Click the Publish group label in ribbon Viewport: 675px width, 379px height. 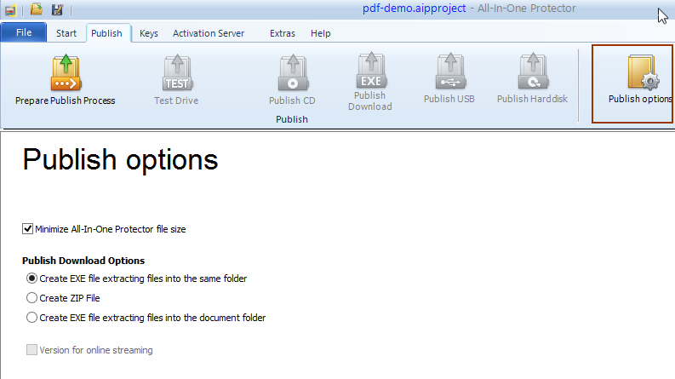(x=292, y=119)
